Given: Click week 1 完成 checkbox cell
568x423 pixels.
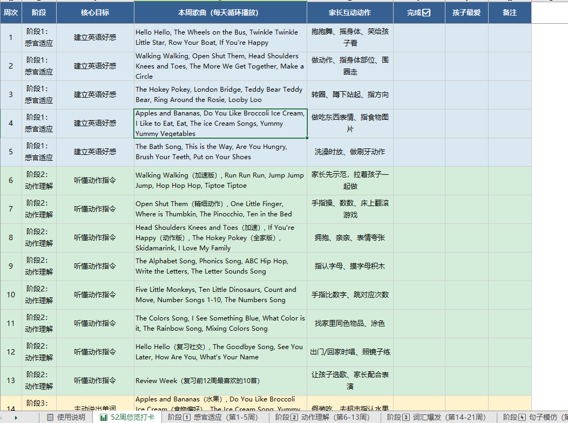Looking at the screenshot, I should pos(419,38).
